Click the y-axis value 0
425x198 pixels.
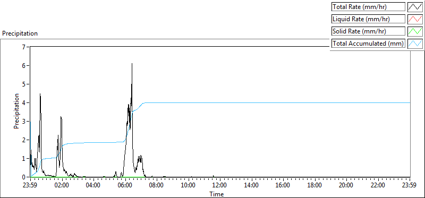click(x=23, y=177)
